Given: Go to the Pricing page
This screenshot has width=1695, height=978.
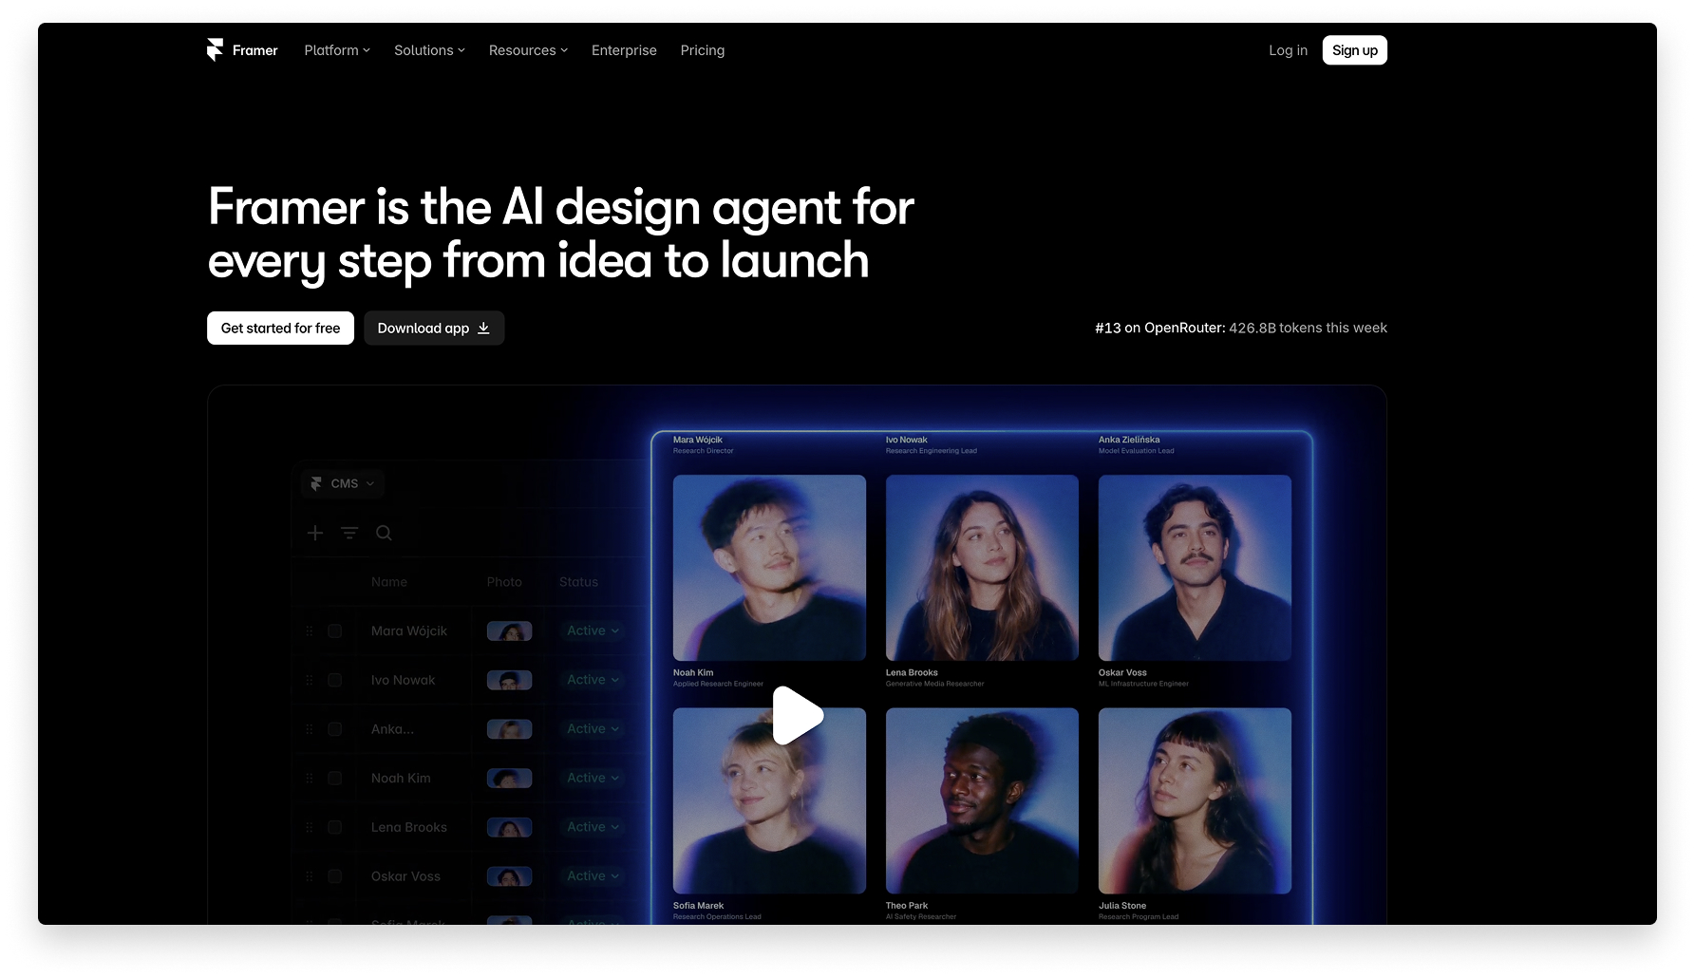Looking at the screenshot, I should (x=703, y=50).
